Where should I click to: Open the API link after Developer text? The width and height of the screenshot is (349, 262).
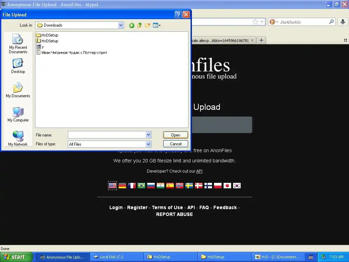(x=199, y=171)
